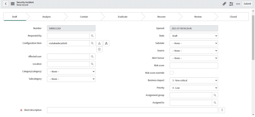Click into the Requested by field

pyautogui.click(x=68, y=36)
